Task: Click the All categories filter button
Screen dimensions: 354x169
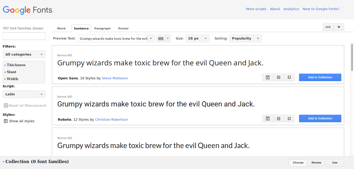Action: click(20, 54)
